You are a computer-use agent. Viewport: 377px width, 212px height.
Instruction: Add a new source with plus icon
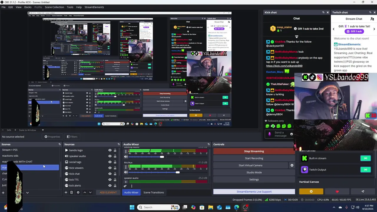coord(66,193)
